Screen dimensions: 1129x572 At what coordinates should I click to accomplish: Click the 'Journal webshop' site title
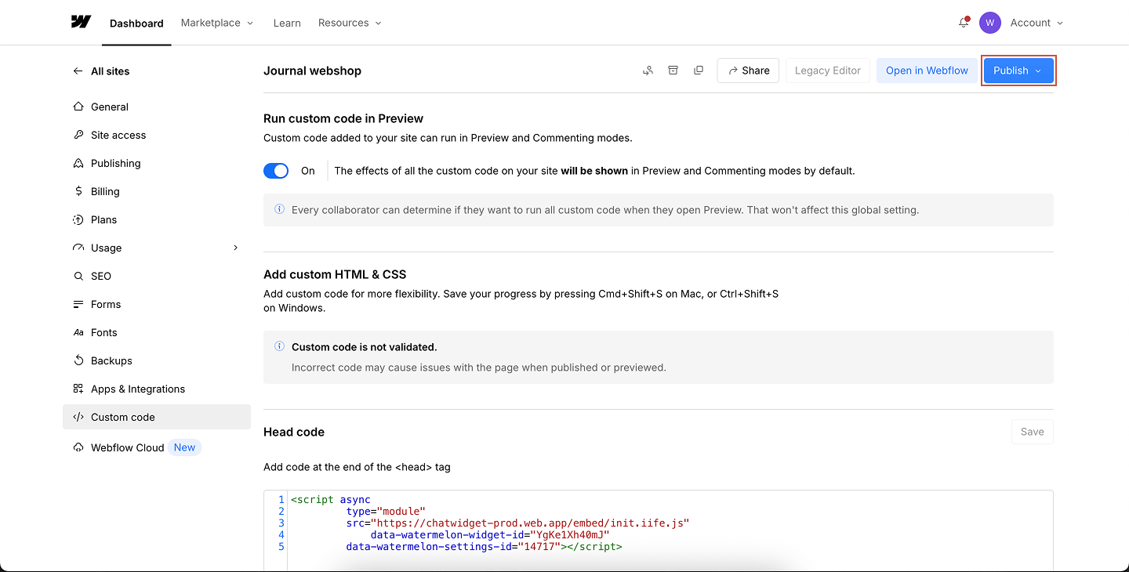click(312, 71)
